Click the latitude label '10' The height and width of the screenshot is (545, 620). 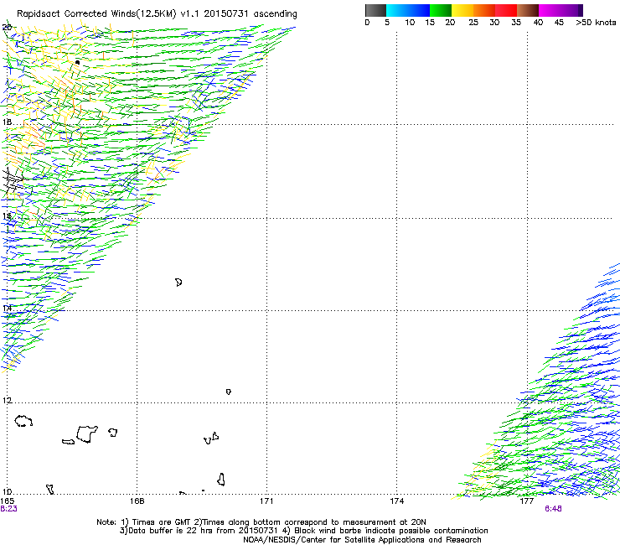coord(7,492)
